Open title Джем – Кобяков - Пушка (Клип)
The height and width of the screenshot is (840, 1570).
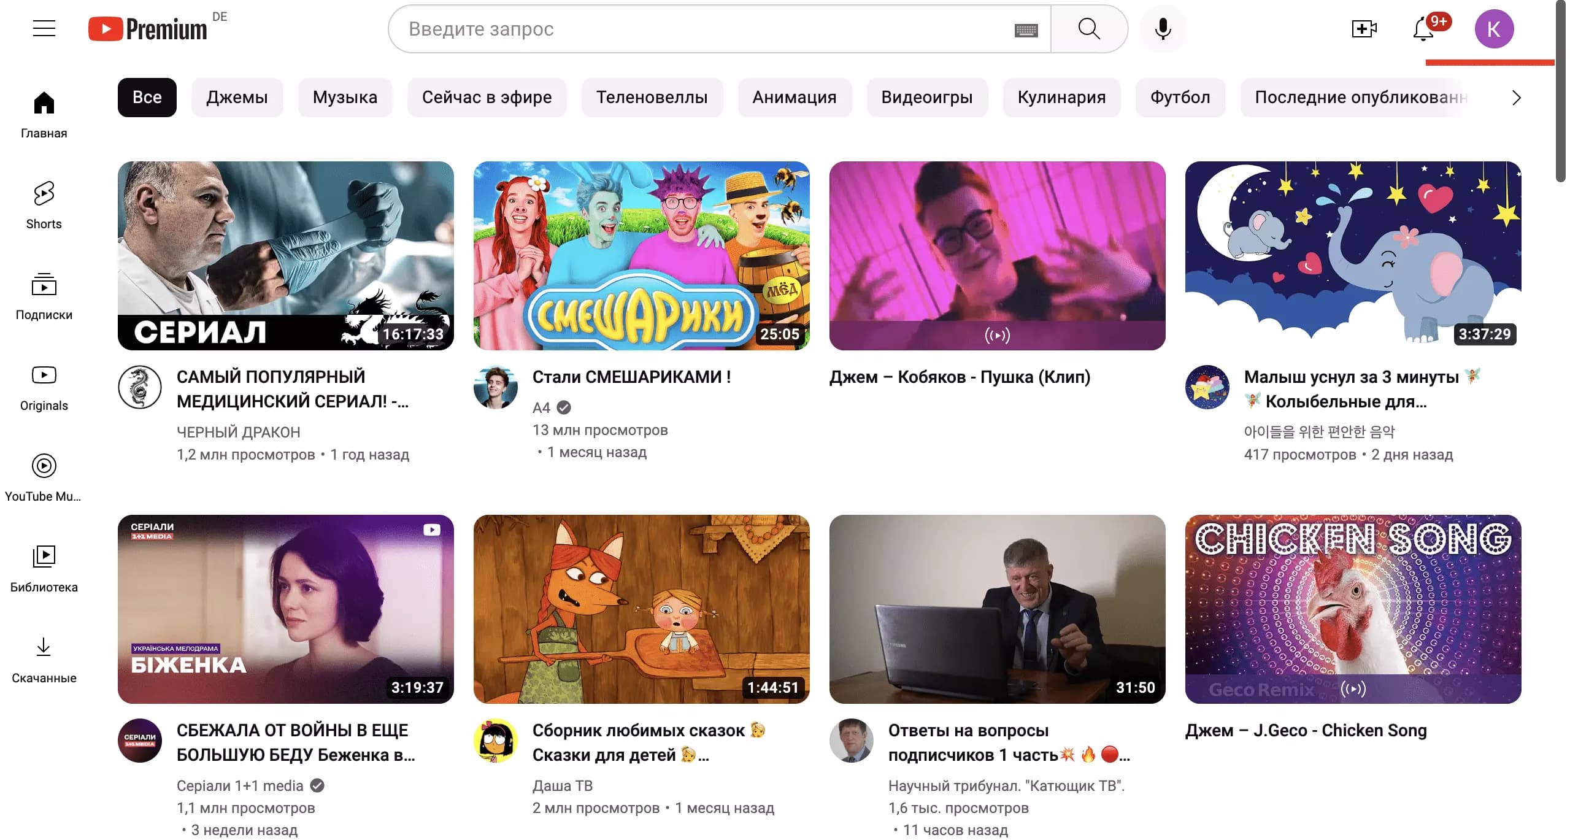coord(960,377)
